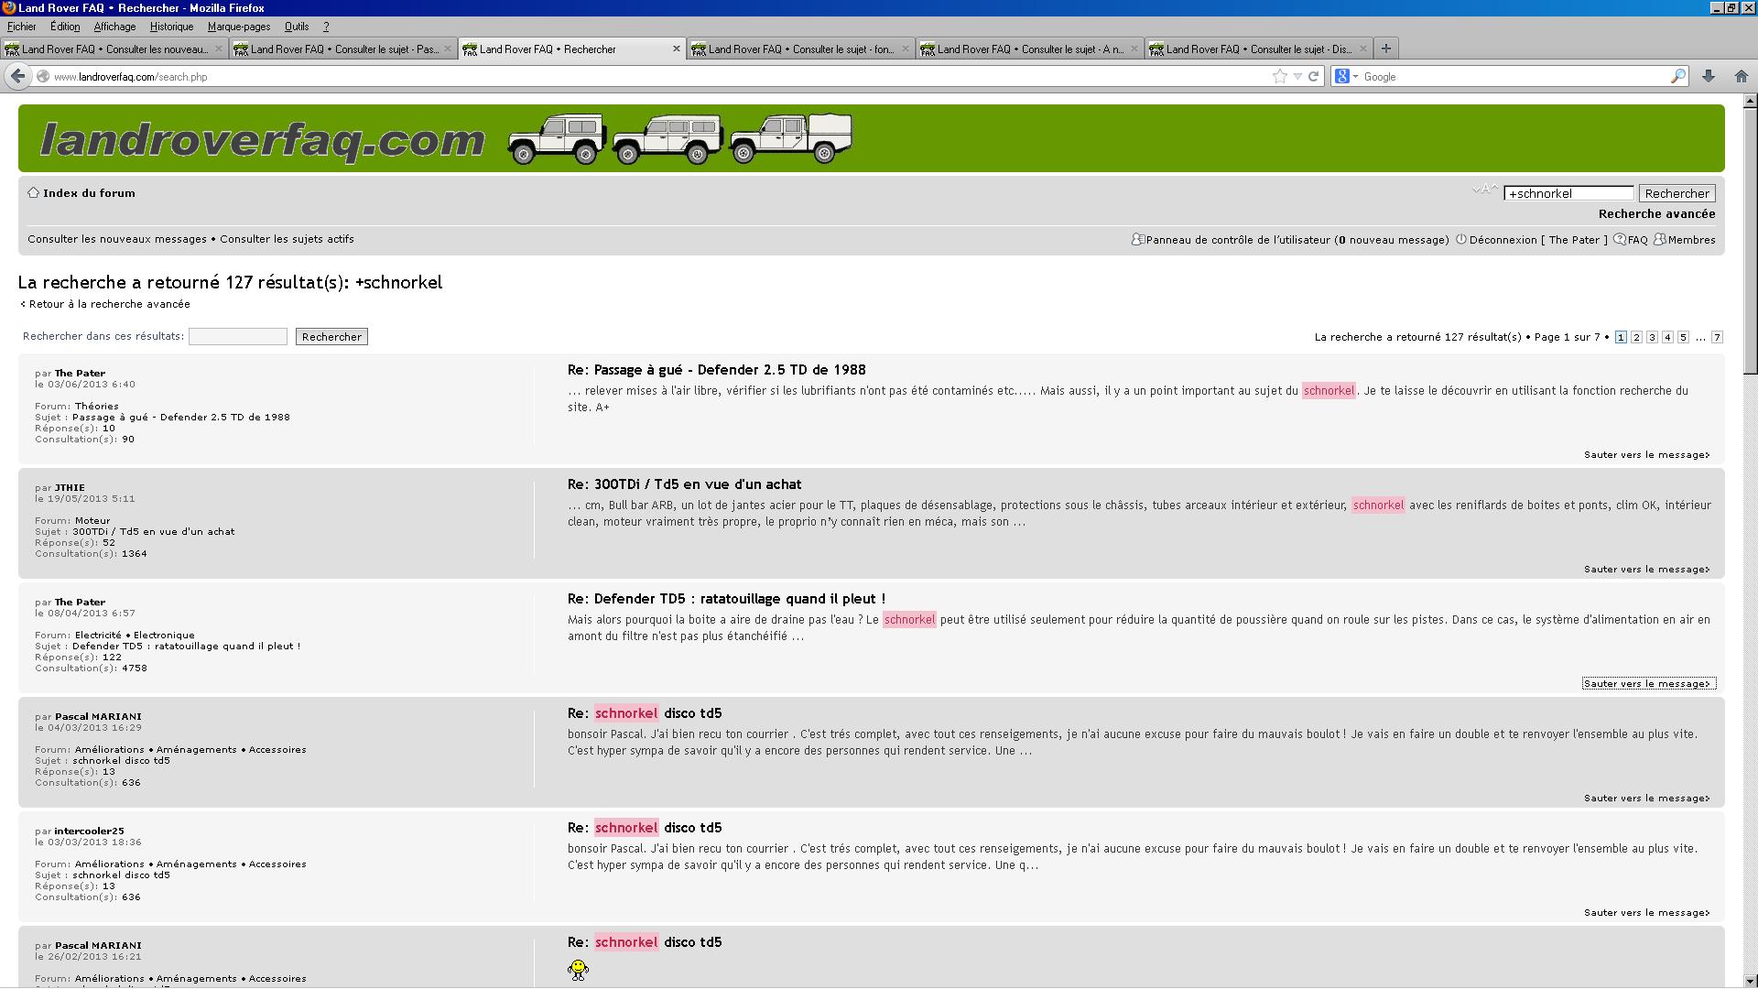
Task: Open the Marque-pages menu
Action: pyautogui.click(x=238, y=27)
